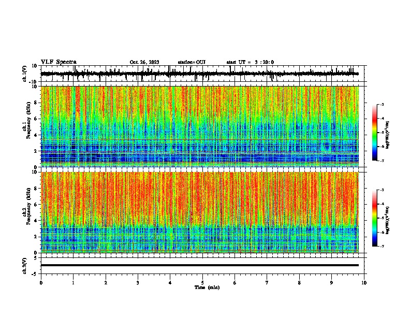Image resolution: width=410 pixels, height=317 pixels.
Task: Click the "8" kHz tick on ch.1 frequency axis
Action: click(x=36, y=103)
